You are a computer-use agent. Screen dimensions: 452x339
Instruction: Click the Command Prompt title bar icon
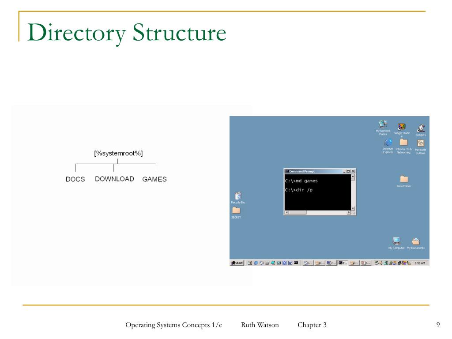[287, 171]
